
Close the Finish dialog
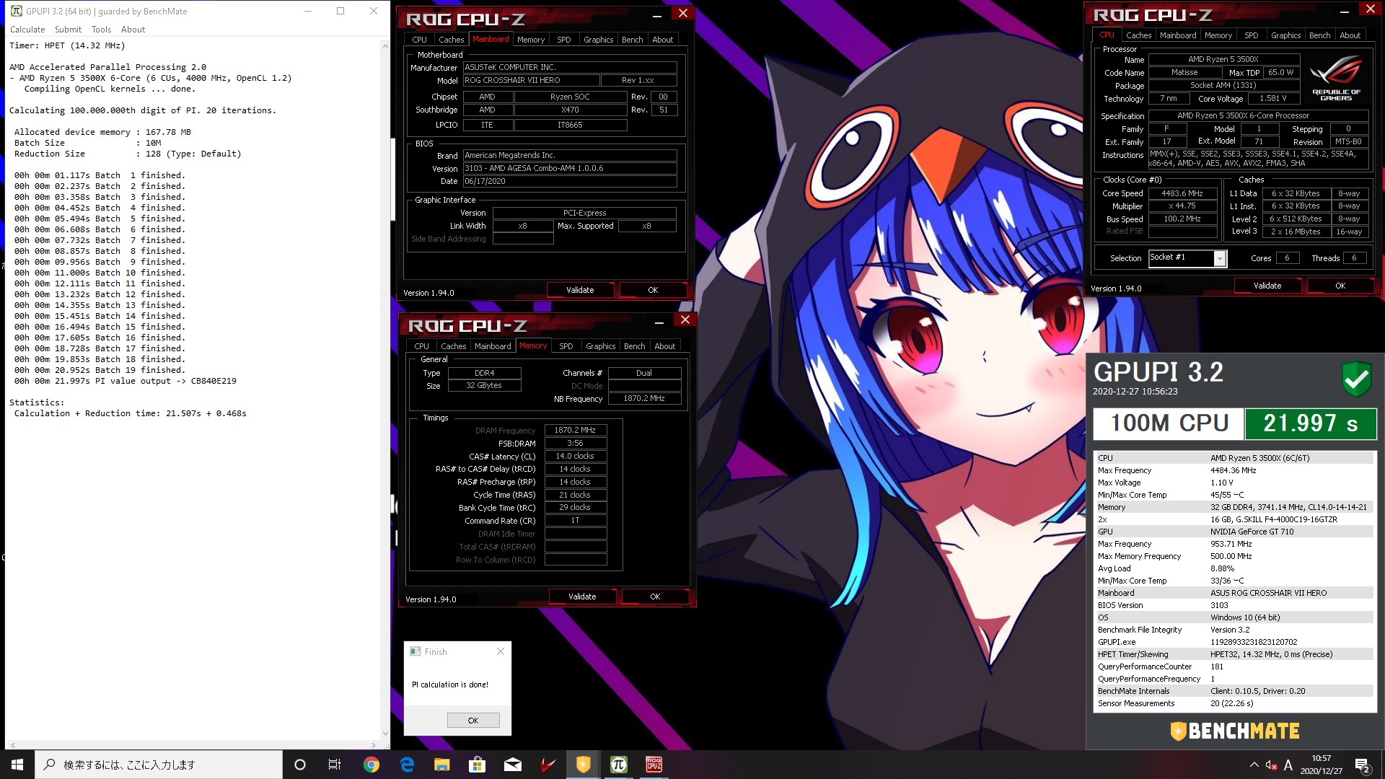[501, 651]
